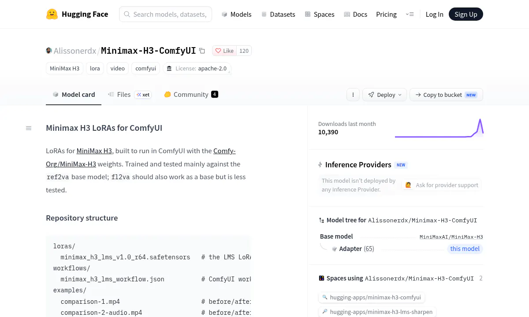Viewport: 529px width, 317px height.
Task: Select the comfyui tag
Action: (145, 68)
